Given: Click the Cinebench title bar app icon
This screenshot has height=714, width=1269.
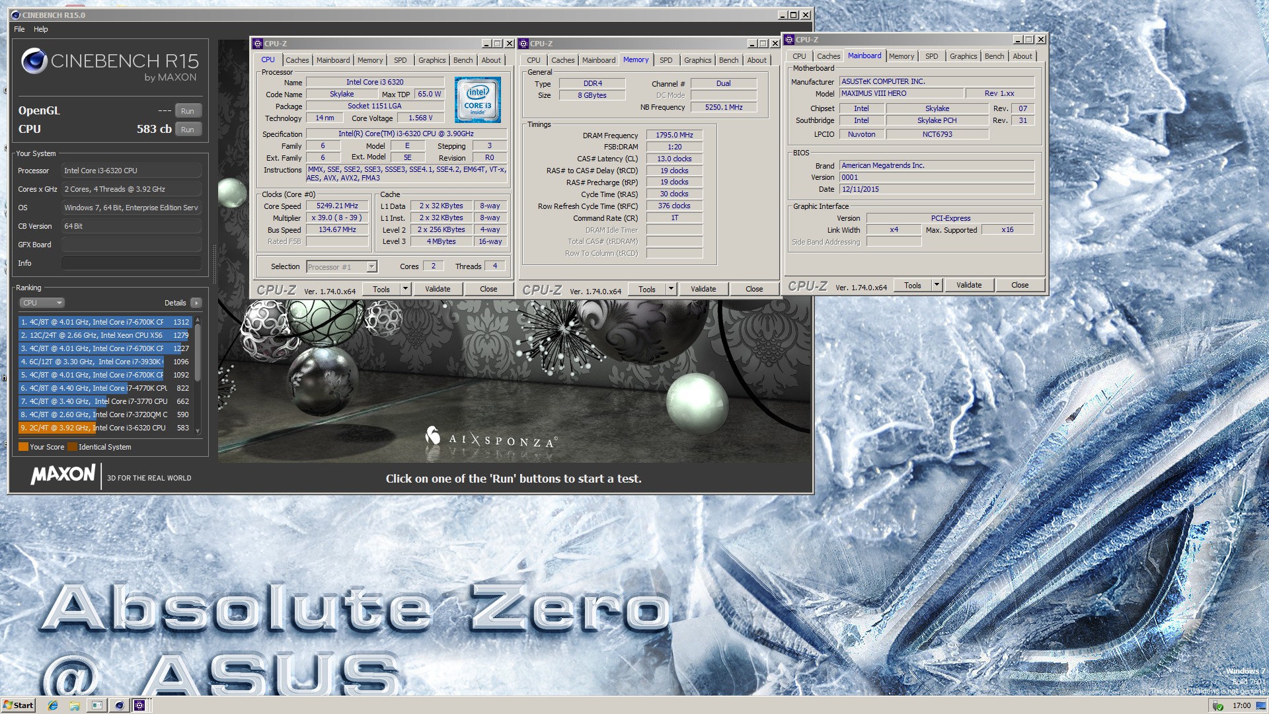Looking at the screenshot, I should [16, 15].
